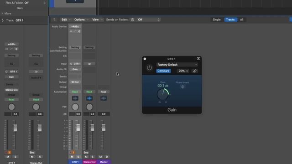Close the GTR 1 Gain plug-in window
292x164 pixels.
coord(145,59)
